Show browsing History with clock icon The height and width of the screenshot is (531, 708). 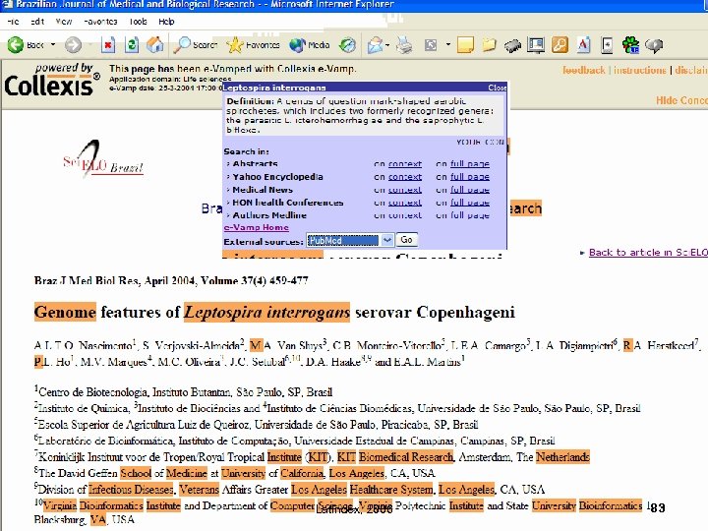(348, 45)
